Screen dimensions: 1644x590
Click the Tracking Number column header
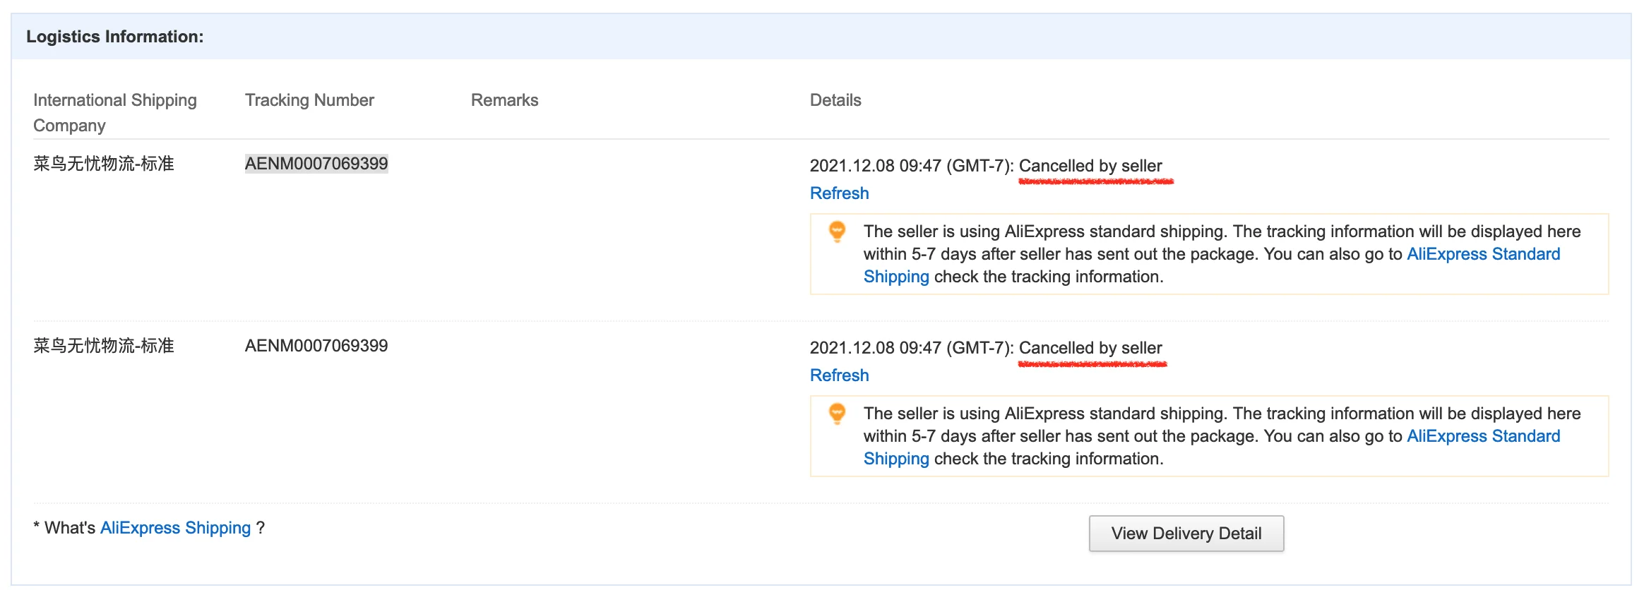[309, 100]
